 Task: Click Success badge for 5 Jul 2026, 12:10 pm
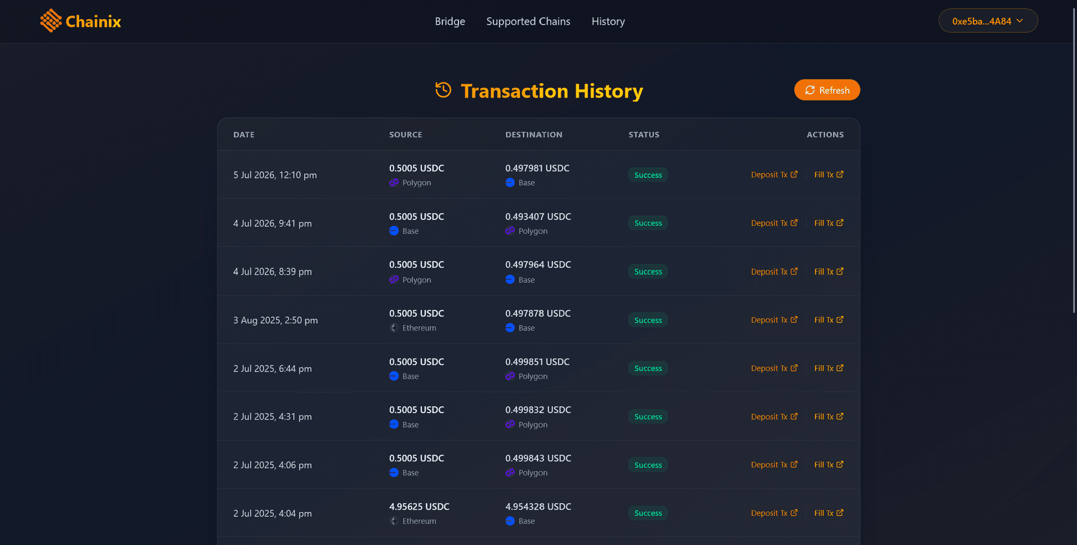click(x=648, y=175)
